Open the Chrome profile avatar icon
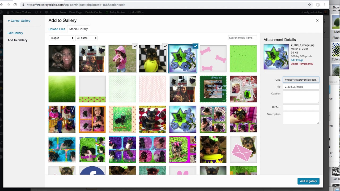The width and height of the screenshot is (340, 191). tap(318, 5)
